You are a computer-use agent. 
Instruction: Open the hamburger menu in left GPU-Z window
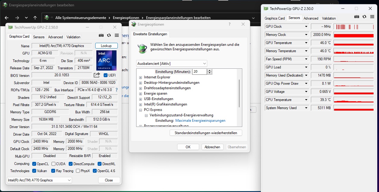tap(117, 35)
